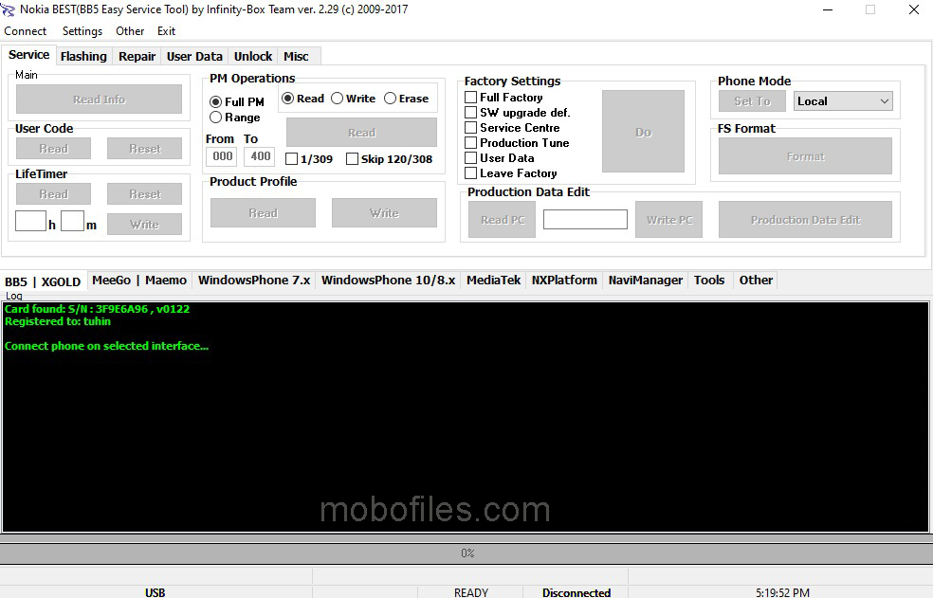The image size is (933, 598).
Task: Click the large Production Data Edit button
Action: (805, 220)
